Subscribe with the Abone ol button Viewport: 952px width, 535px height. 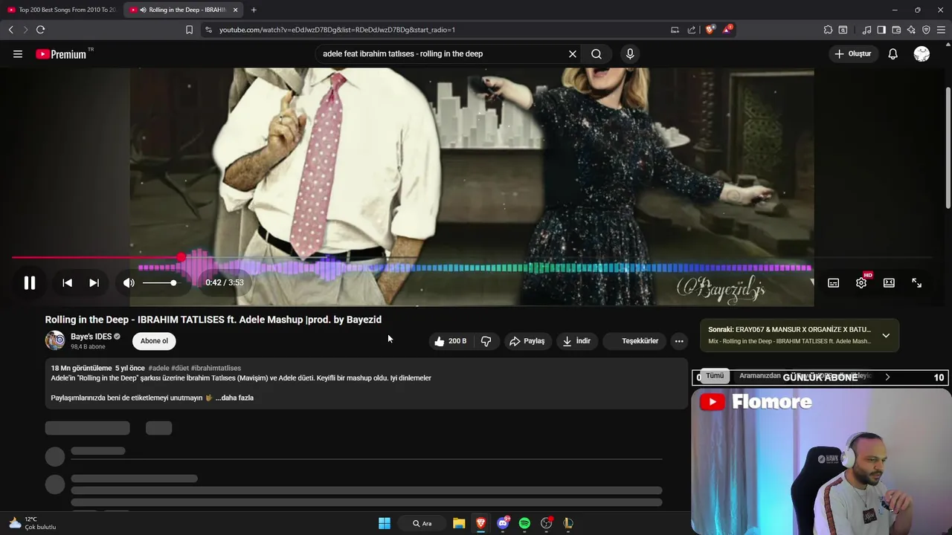point(155,341)
